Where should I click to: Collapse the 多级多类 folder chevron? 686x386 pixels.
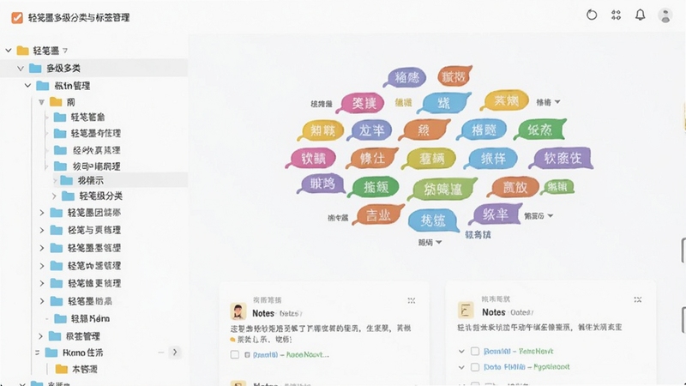21,69
